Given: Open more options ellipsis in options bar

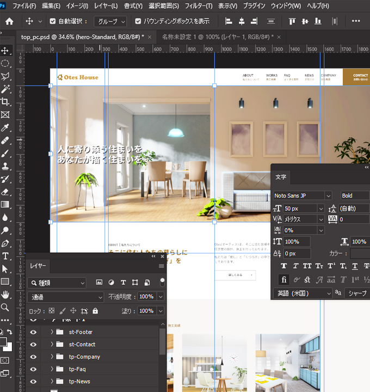Looking at the screenshot, I should [x=356, y=21].
